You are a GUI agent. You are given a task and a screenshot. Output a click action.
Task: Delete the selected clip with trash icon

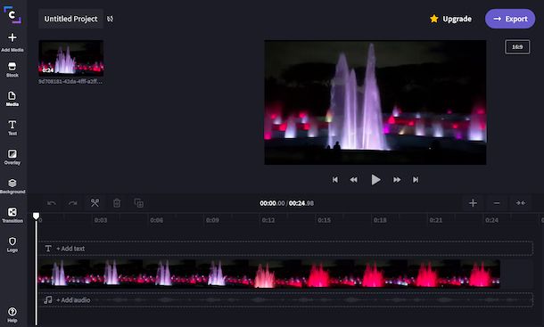117,203
